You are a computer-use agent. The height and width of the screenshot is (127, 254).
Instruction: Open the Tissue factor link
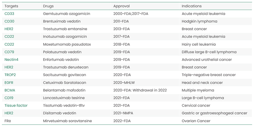click(x=16, y=105)
